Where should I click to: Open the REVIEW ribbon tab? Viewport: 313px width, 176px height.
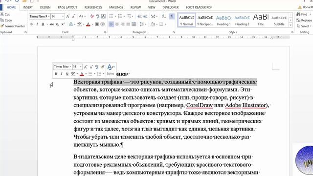tap(135, 7)
